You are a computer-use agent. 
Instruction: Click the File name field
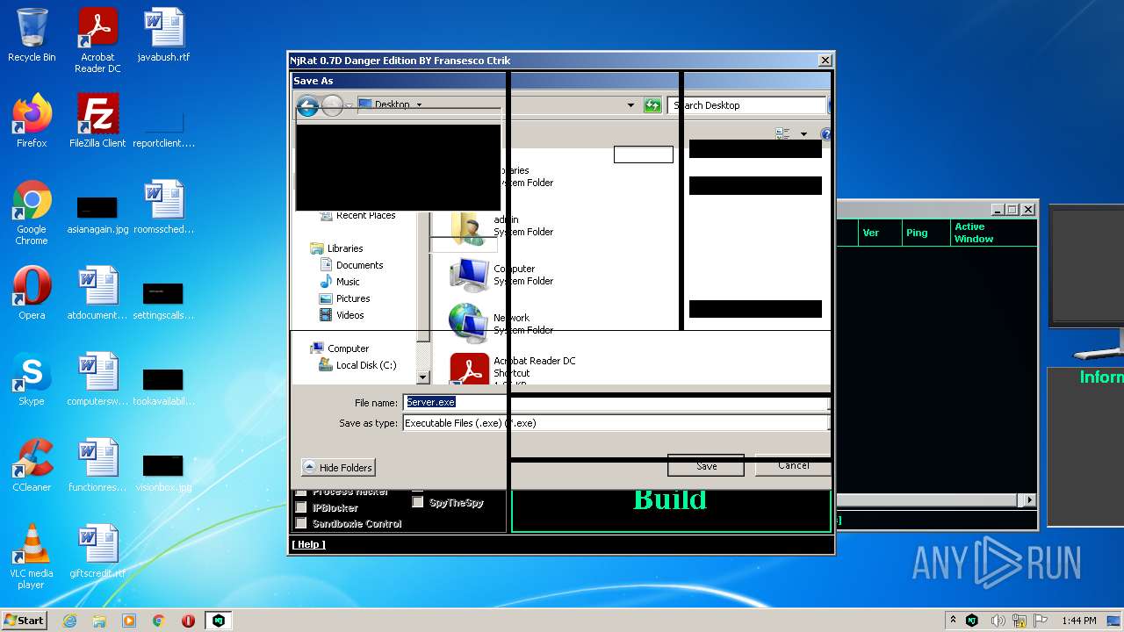[x=615, y=402]
